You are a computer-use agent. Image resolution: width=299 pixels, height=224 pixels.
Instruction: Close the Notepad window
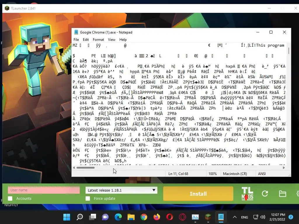[284, 32]
